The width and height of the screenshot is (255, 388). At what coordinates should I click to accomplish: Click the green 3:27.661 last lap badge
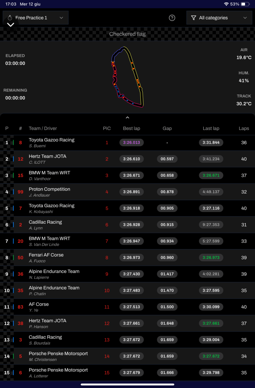pyautogui.click(x=211, y=323)
